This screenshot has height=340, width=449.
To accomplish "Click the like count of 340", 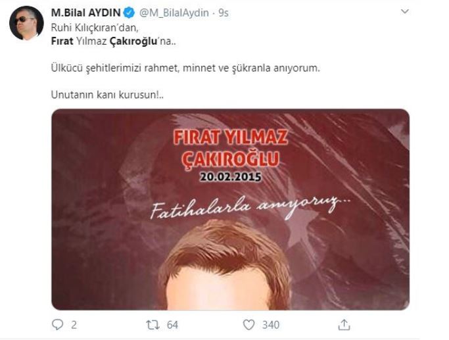I will [x=270, y=325].
